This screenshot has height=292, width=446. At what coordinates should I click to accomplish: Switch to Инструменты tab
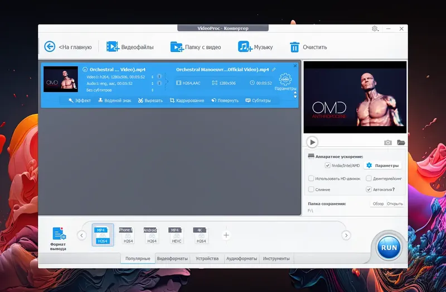point(276,259)
